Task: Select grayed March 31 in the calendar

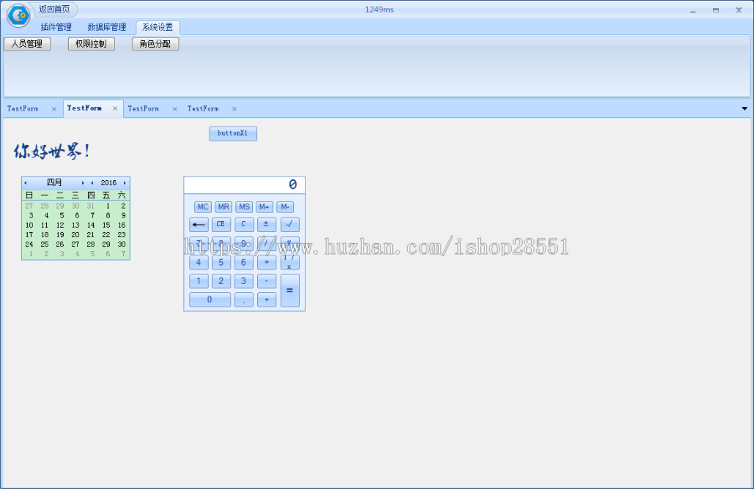Action: click(x=90, y=206)
